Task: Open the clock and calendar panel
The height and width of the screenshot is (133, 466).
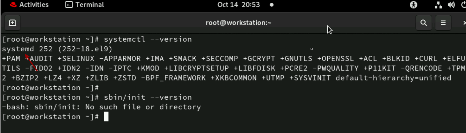Action: [x=238, y=5]
